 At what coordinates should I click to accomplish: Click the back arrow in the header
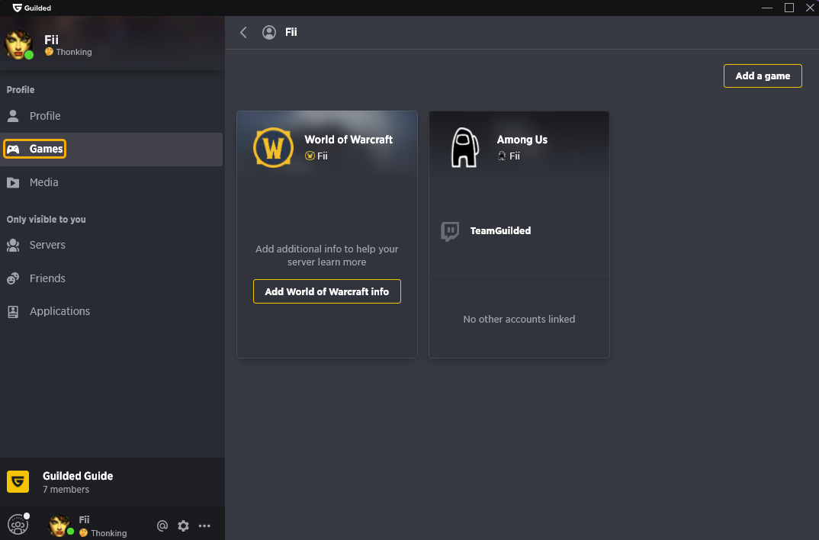[x=243, y=32]
